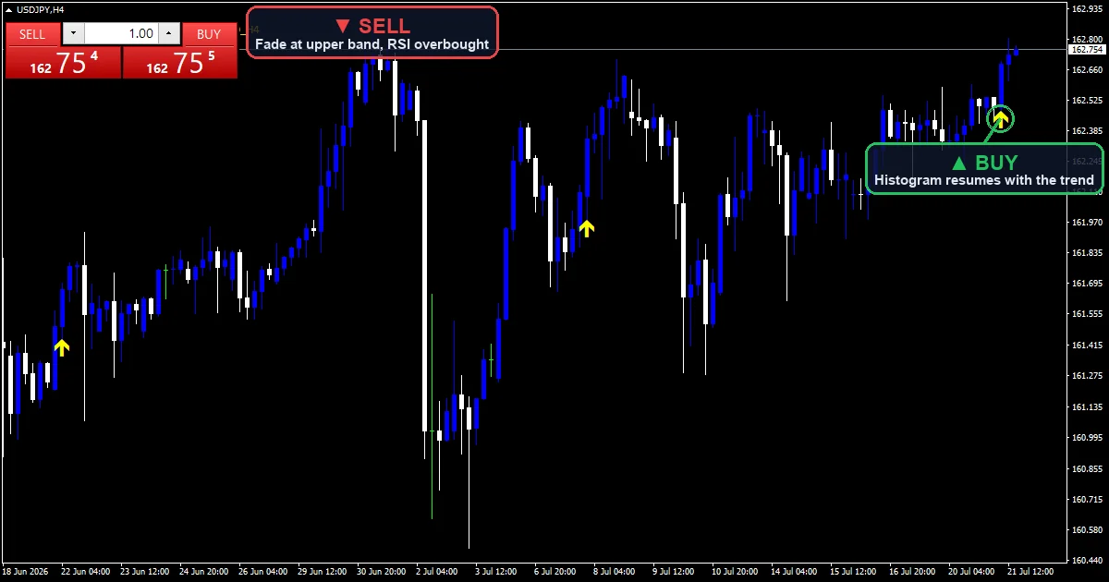Click the SELL button in trading panel
The width and height of the screenshot is (1109, 582).
point(32,34)
